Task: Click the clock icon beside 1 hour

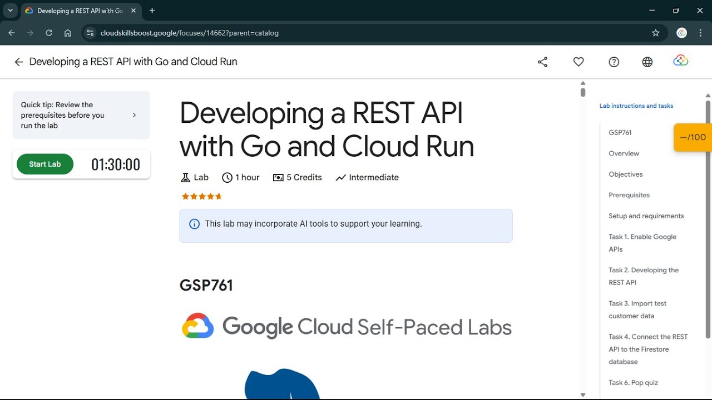Action: point(227,178)
